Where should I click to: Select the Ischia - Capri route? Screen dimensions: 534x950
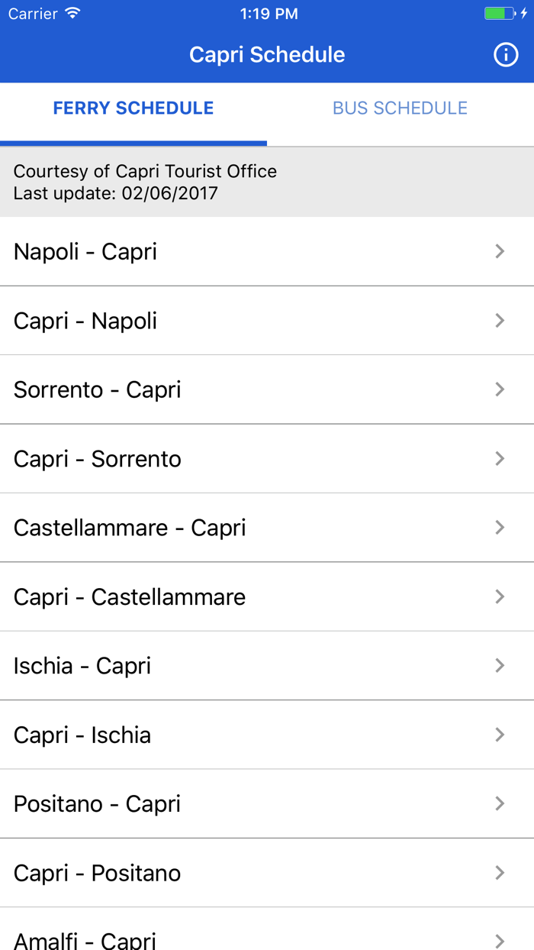pyautogui.click(x=267, y=665)
